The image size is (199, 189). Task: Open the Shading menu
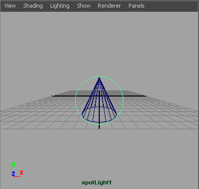coord(33,6)
